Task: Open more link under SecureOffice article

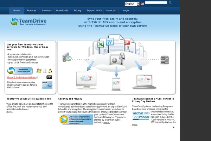Action: pos(10,112)
